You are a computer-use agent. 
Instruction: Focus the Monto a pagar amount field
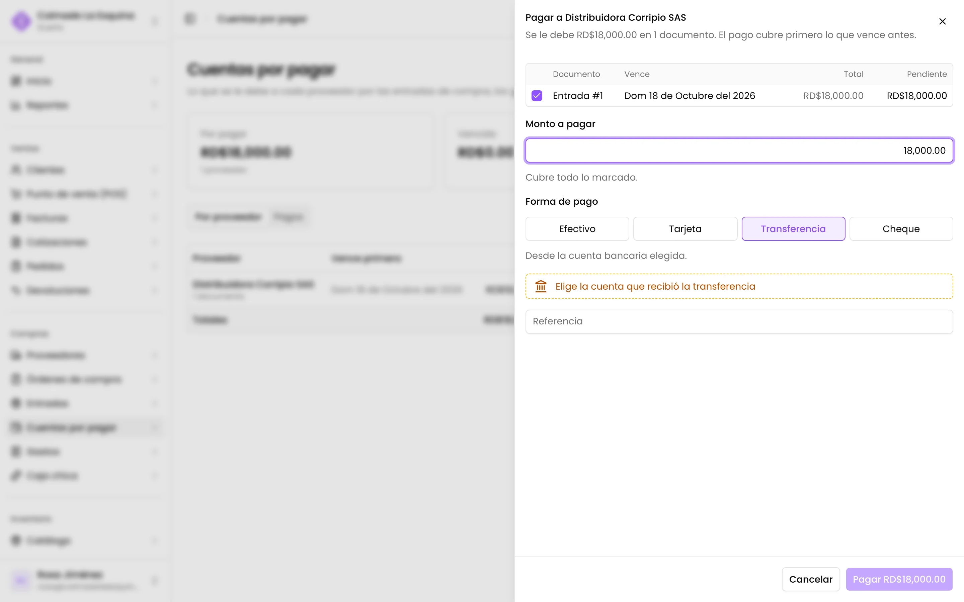point(739,150)
